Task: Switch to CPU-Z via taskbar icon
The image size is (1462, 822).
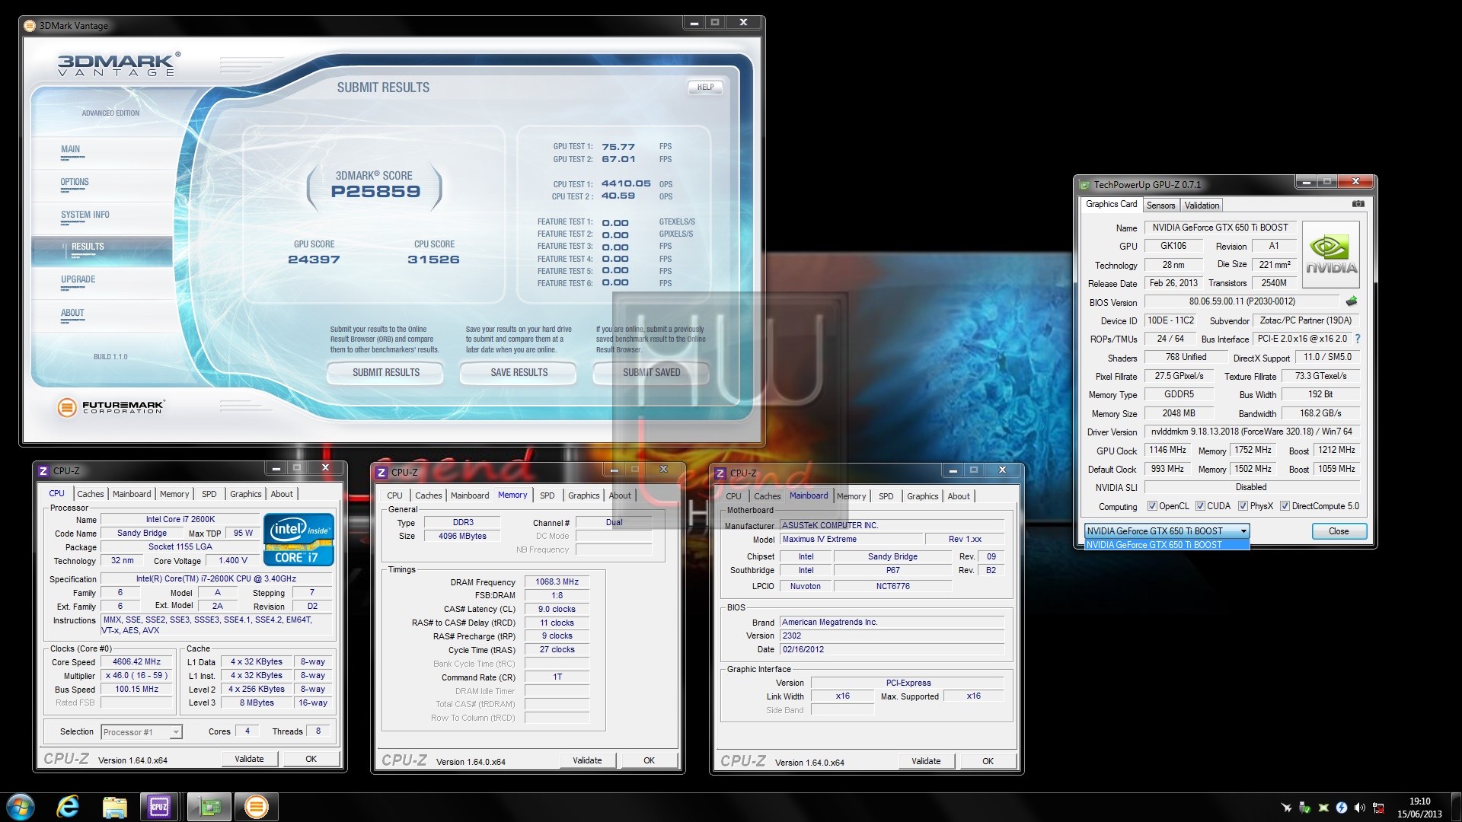Action: click(159, 807)
